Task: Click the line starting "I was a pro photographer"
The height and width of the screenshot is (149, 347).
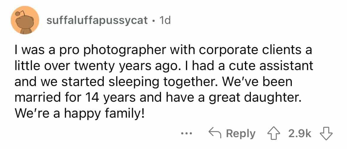Action: [x=163, y=51]
